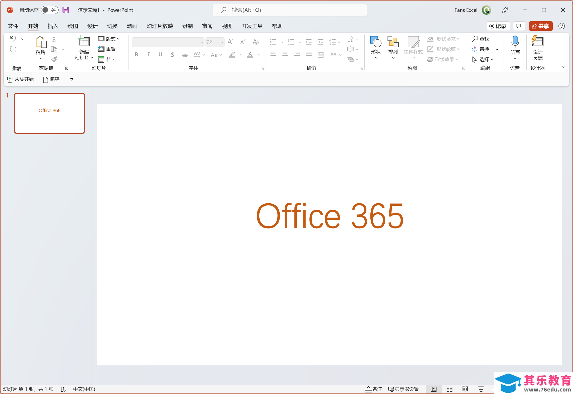Click Reset (重置) slide button

pos(107,49)
